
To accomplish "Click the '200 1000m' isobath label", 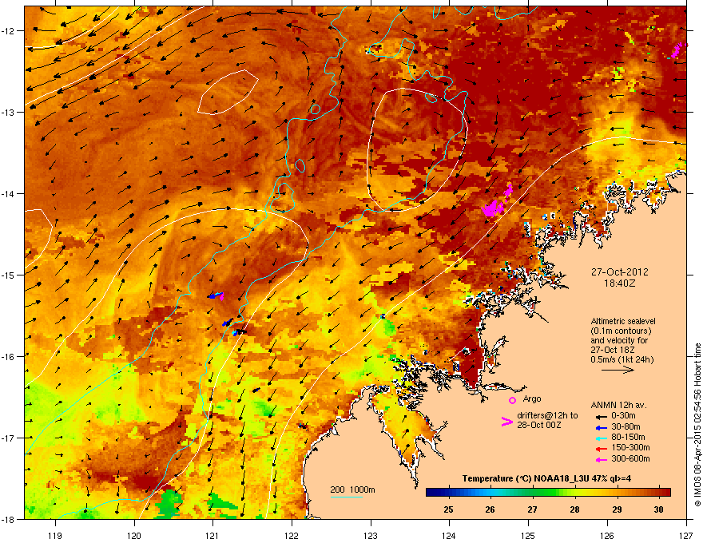I will (x=352, y=489).
